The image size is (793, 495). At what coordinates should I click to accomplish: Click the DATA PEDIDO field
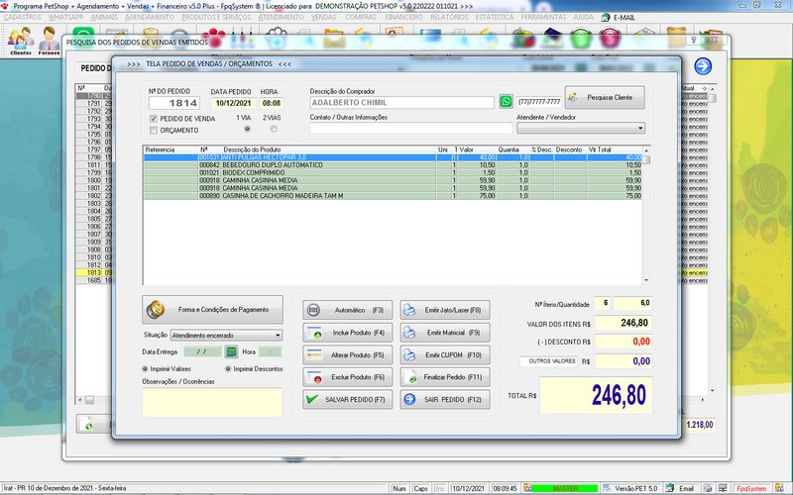233,103
